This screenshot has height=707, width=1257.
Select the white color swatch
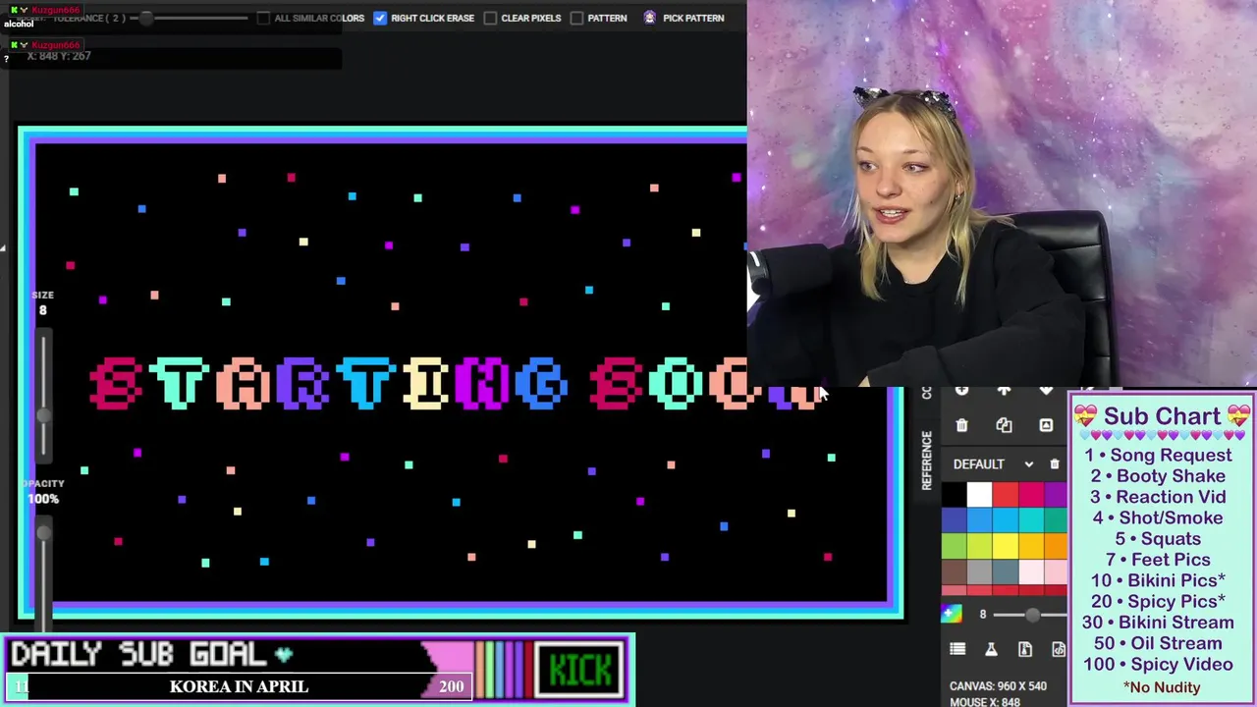pos(979,495)
